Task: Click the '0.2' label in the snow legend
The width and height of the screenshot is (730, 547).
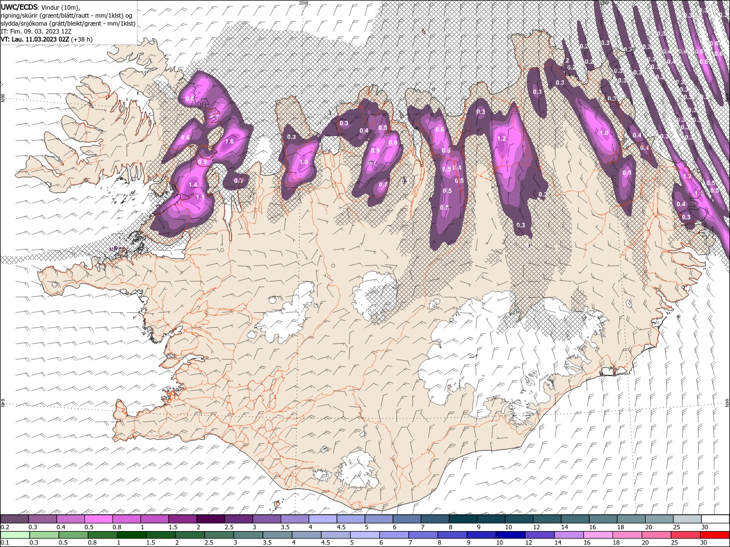Action: (x=5, y=527)
